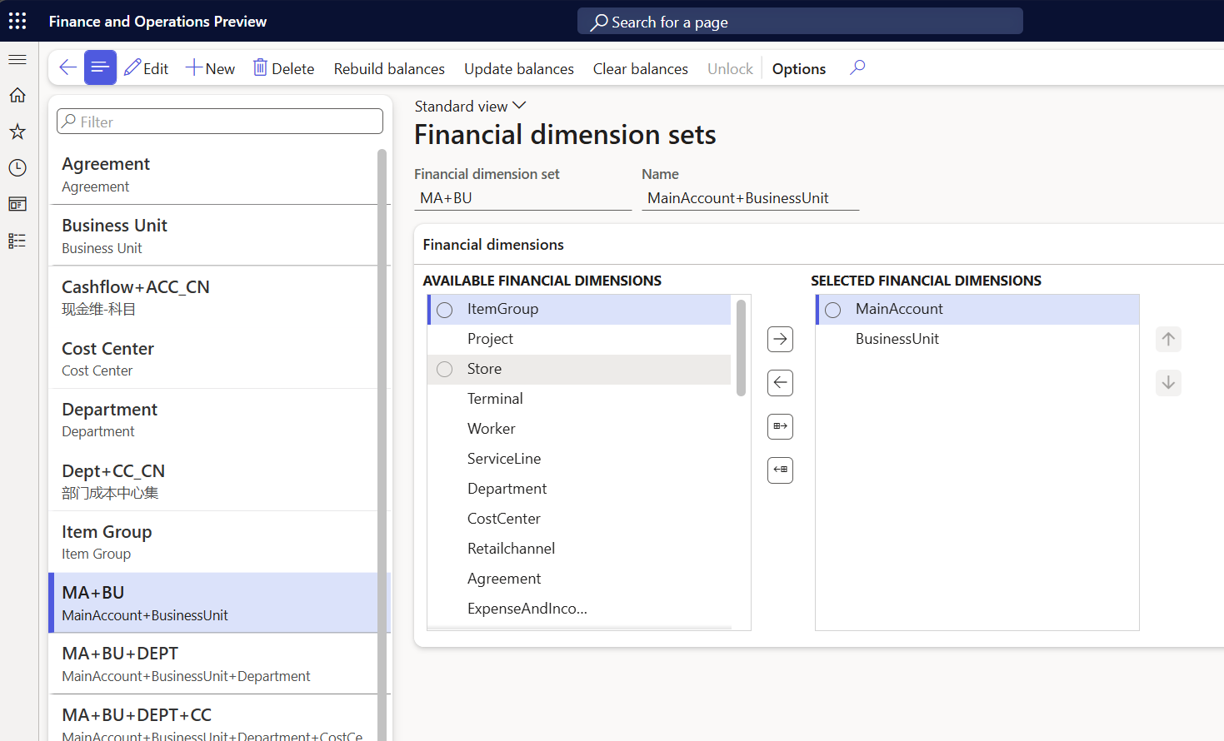
Task: Select the Store radio button
Action: 444,369
